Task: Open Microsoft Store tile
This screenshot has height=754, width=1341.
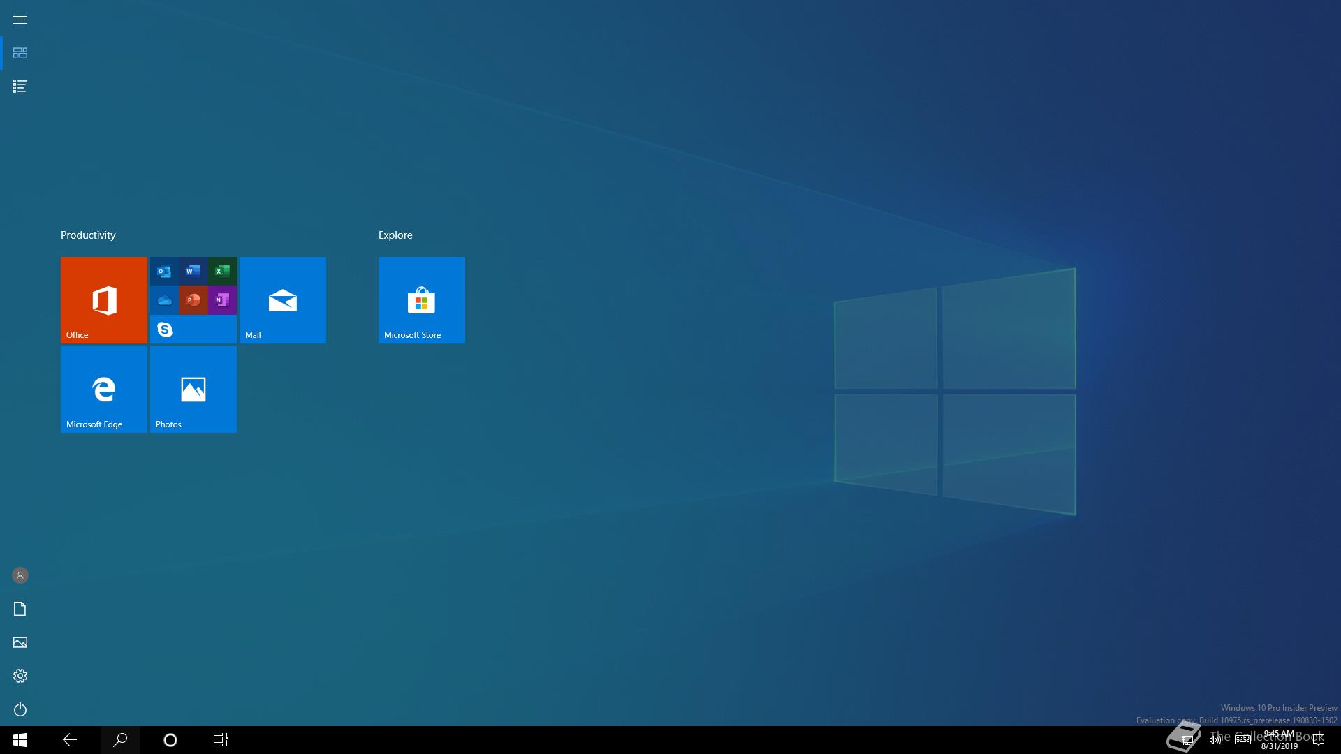Action: coord(421,300)
